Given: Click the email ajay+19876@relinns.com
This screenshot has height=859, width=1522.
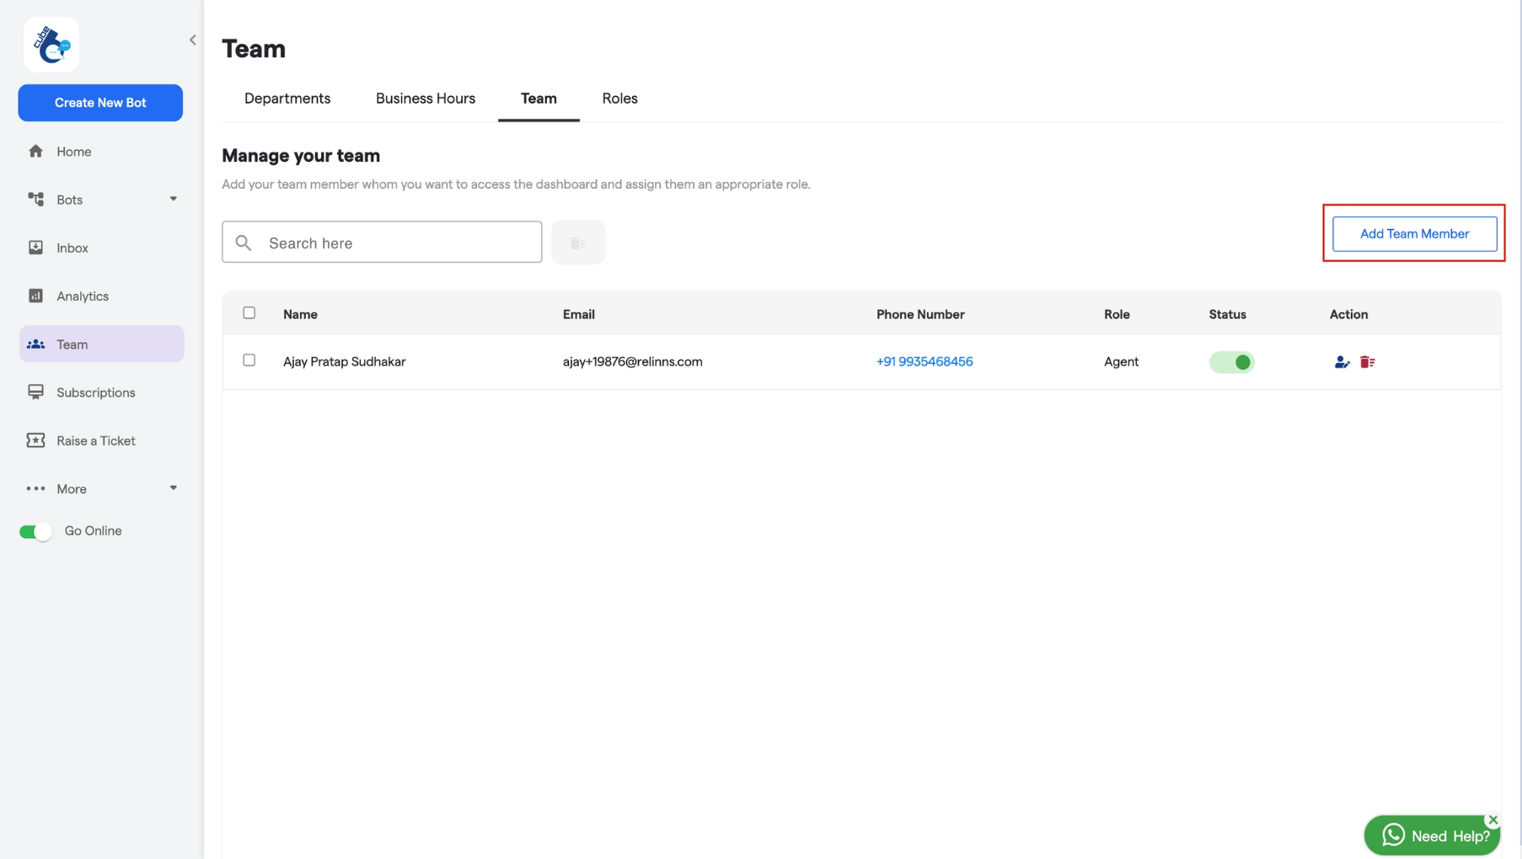Looking at the screenshot, I should (x=633, y=361).
